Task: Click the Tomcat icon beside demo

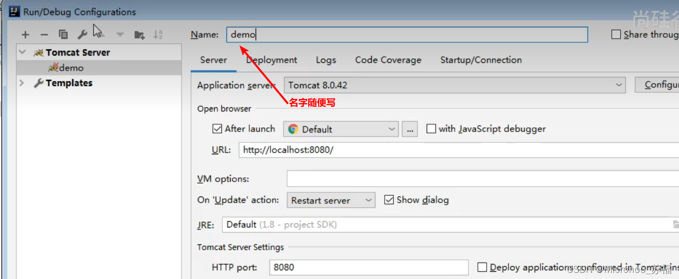Action: tap(53, 68)
